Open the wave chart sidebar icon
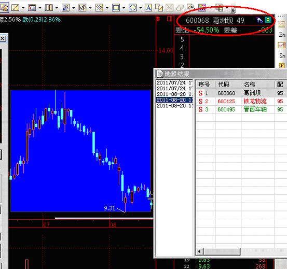This screenshot has height=269, width=287. (x=282, y=24)
